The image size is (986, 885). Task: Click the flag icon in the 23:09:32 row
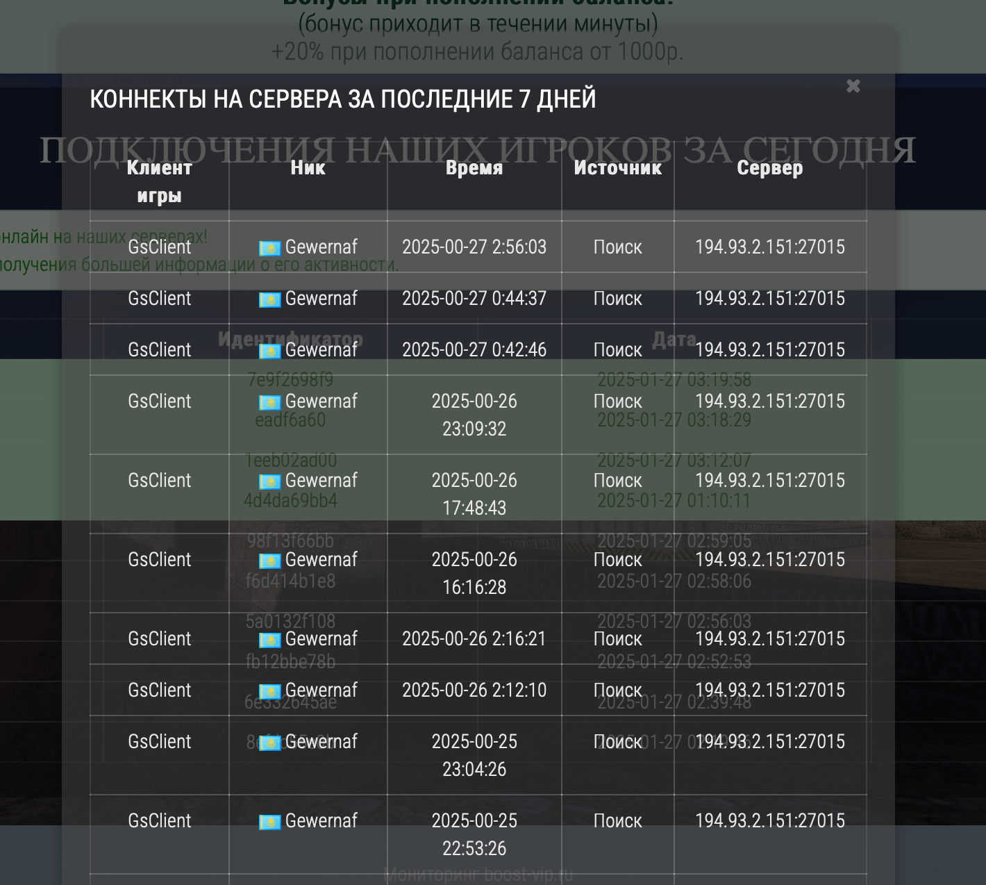coord(270,402)
